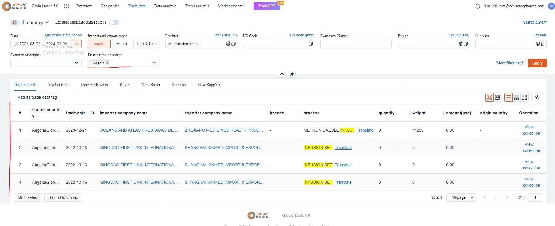
Task: Click the copy icon in Product field
Action: [234, 44]
